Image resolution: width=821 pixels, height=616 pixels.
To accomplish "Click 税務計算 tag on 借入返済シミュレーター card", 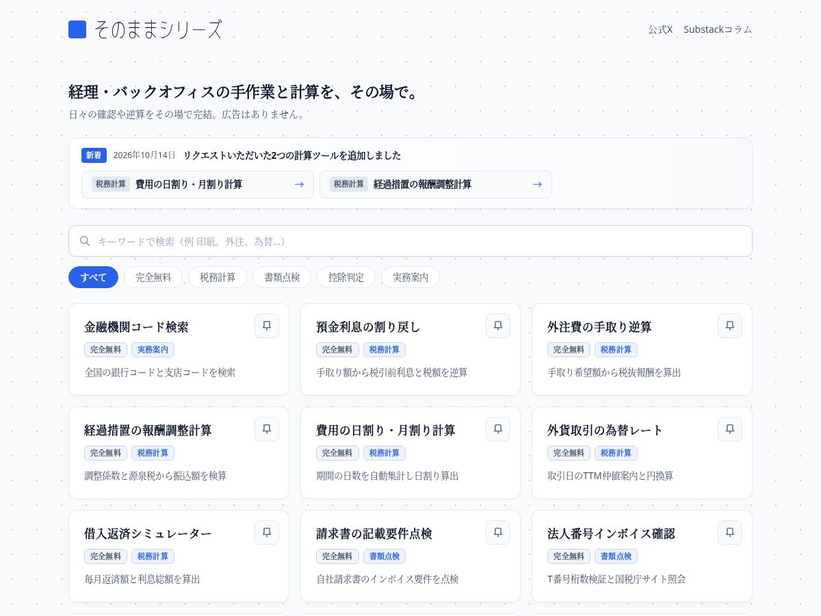I will point(153,556).
